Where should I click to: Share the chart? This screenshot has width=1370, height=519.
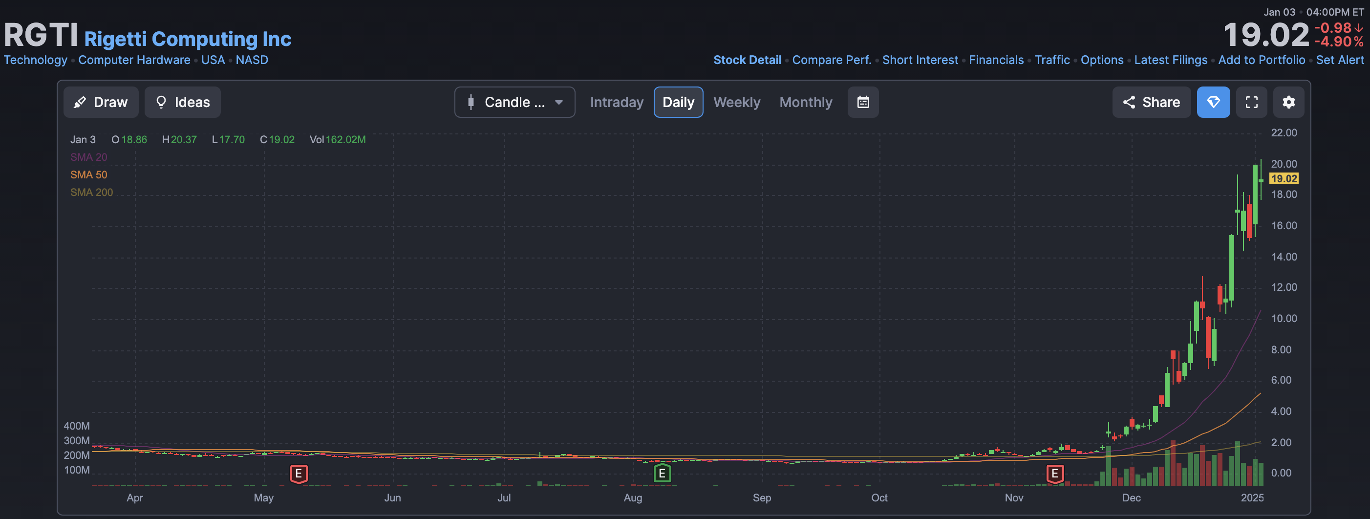[1152, 102]
